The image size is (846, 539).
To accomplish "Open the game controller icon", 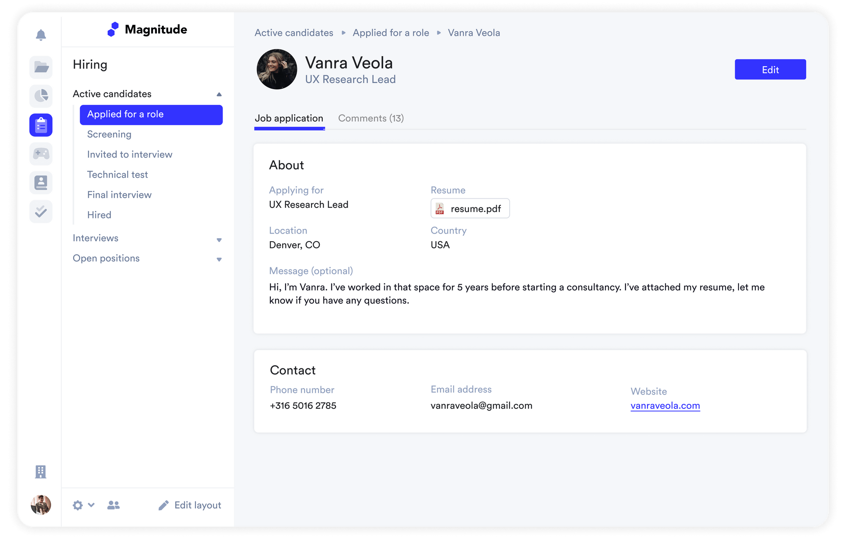I will [41, 154].
